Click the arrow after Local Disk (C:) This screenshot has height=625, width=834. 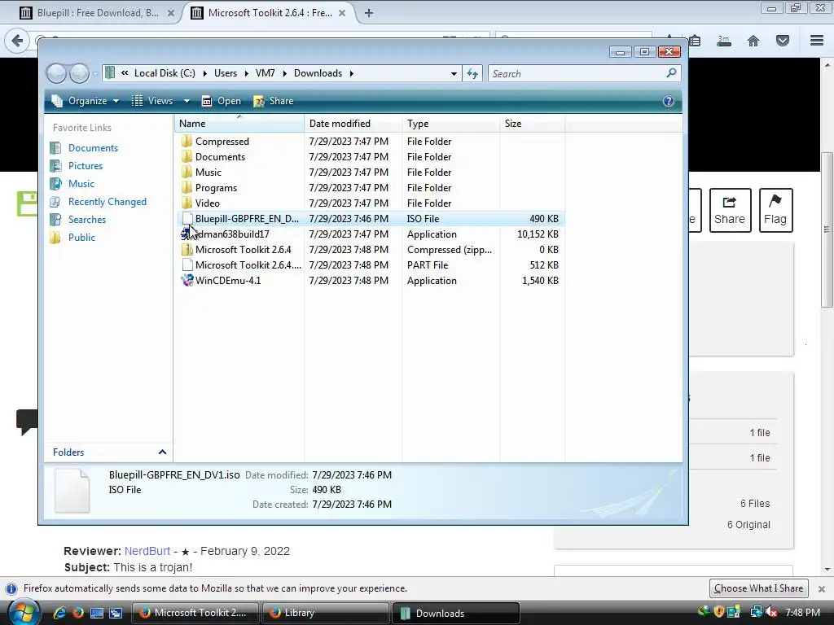point(204,73)
